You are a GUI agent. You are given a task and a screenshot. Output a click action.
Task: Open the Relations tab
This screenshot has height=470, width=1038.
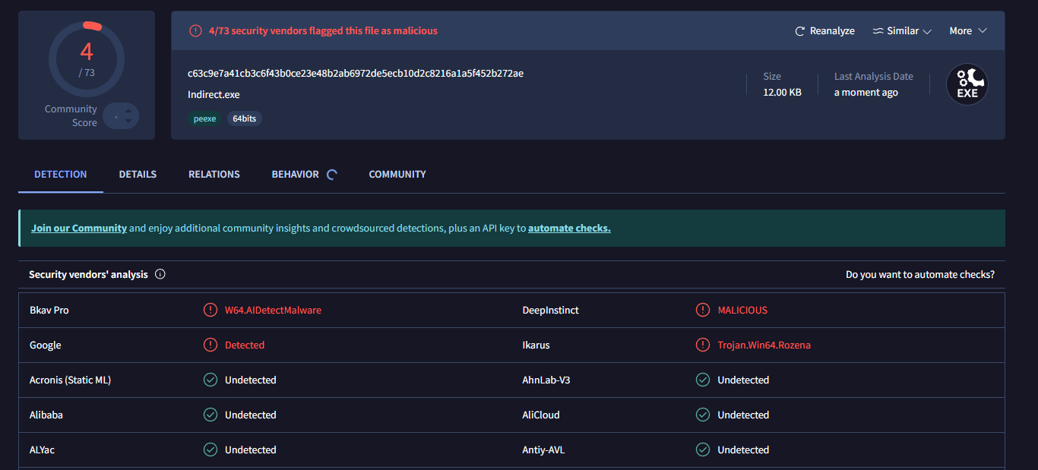214,174
